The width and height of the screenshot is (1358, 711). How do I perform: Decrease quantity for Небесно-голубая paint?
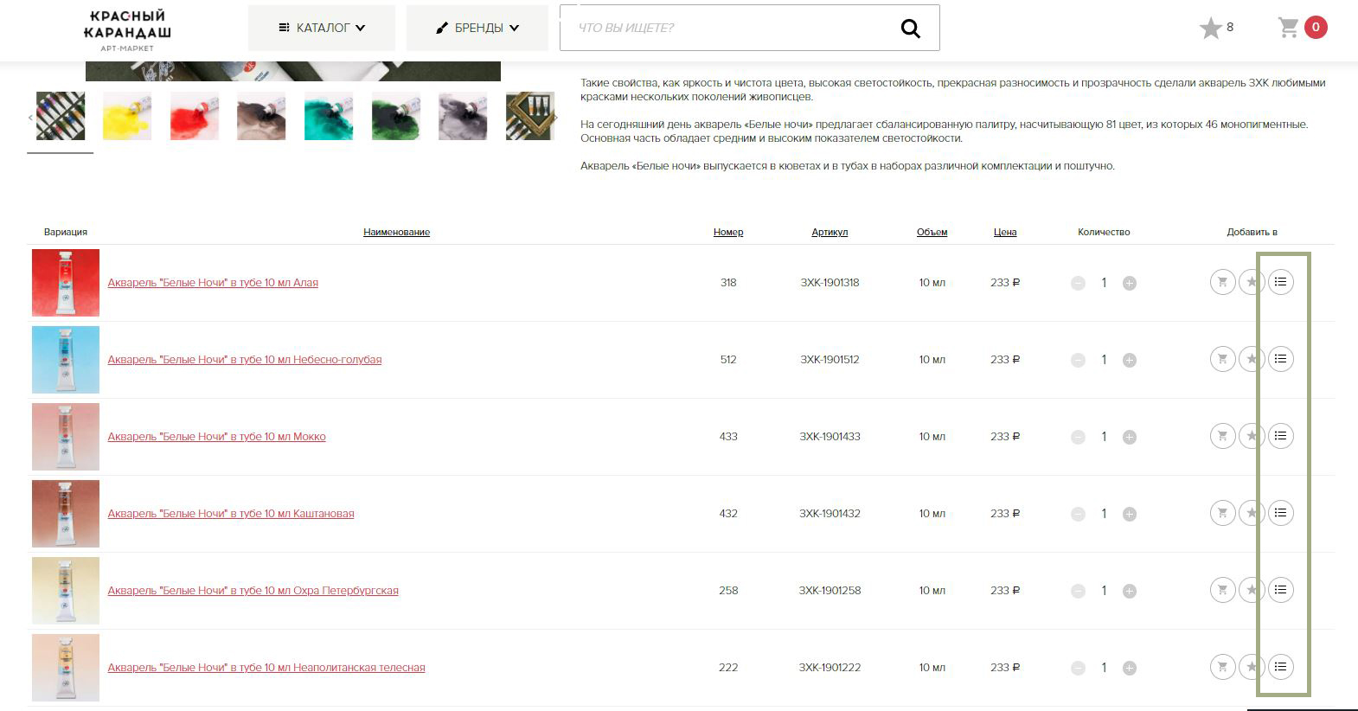(1078, 360)
